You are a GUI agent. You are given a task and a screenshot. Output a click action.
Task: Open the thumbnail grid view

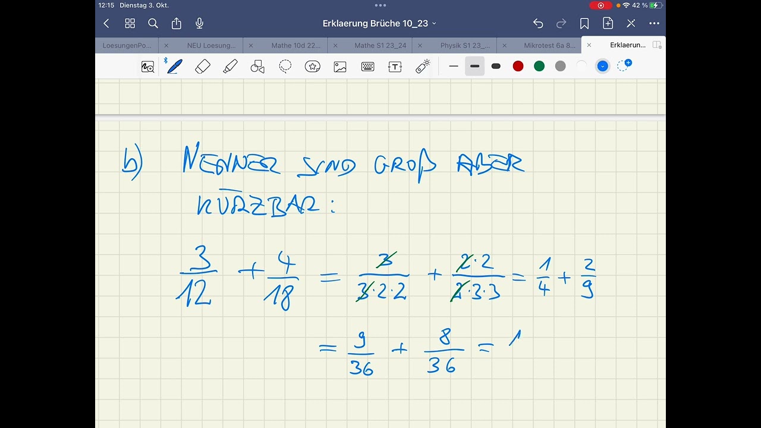tap(130, 23)
